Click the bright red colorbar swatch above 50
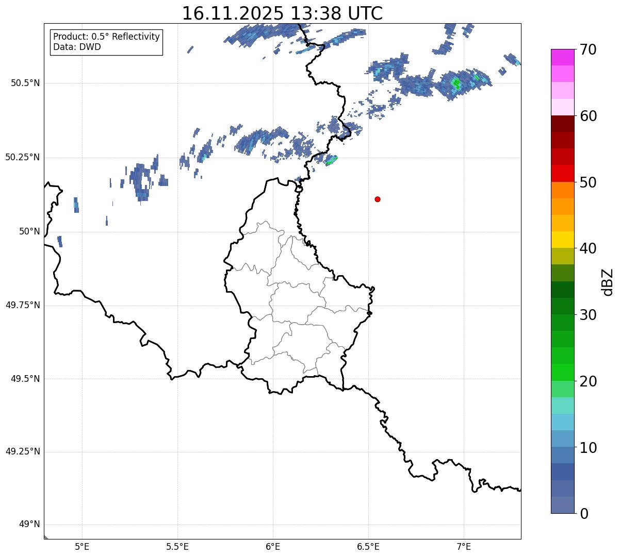Image resolution: width=620 pixels, height=557 pixels. tap(562, 173)
